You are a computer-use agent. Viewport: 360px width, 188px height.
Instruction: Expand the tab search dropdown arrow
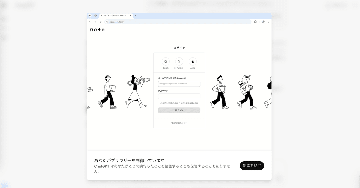tap(90, 16)
